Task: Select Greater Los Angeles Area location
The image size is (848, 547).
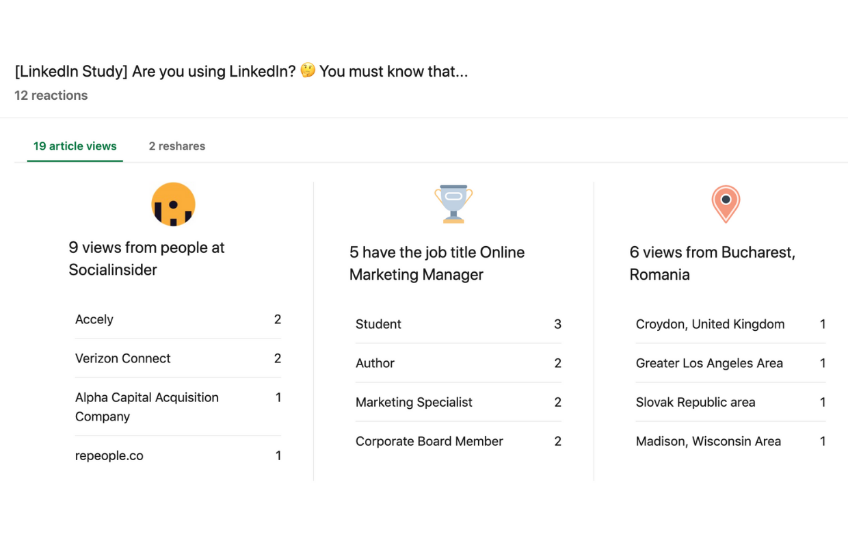Action: (730, 363)
